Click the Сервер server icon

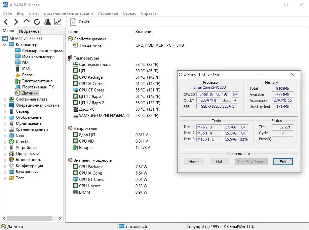11,111
